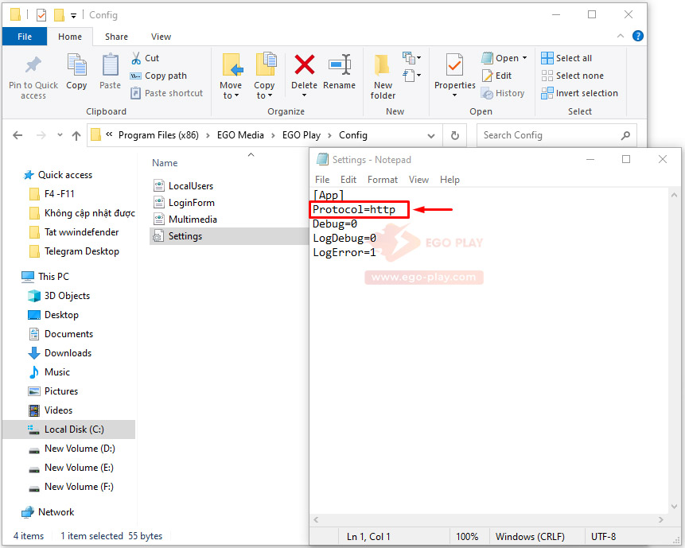Click Pin to Quick access icon
Image resolution: width=685 pixels, height=548 pixels.
(x=33, y=65)
